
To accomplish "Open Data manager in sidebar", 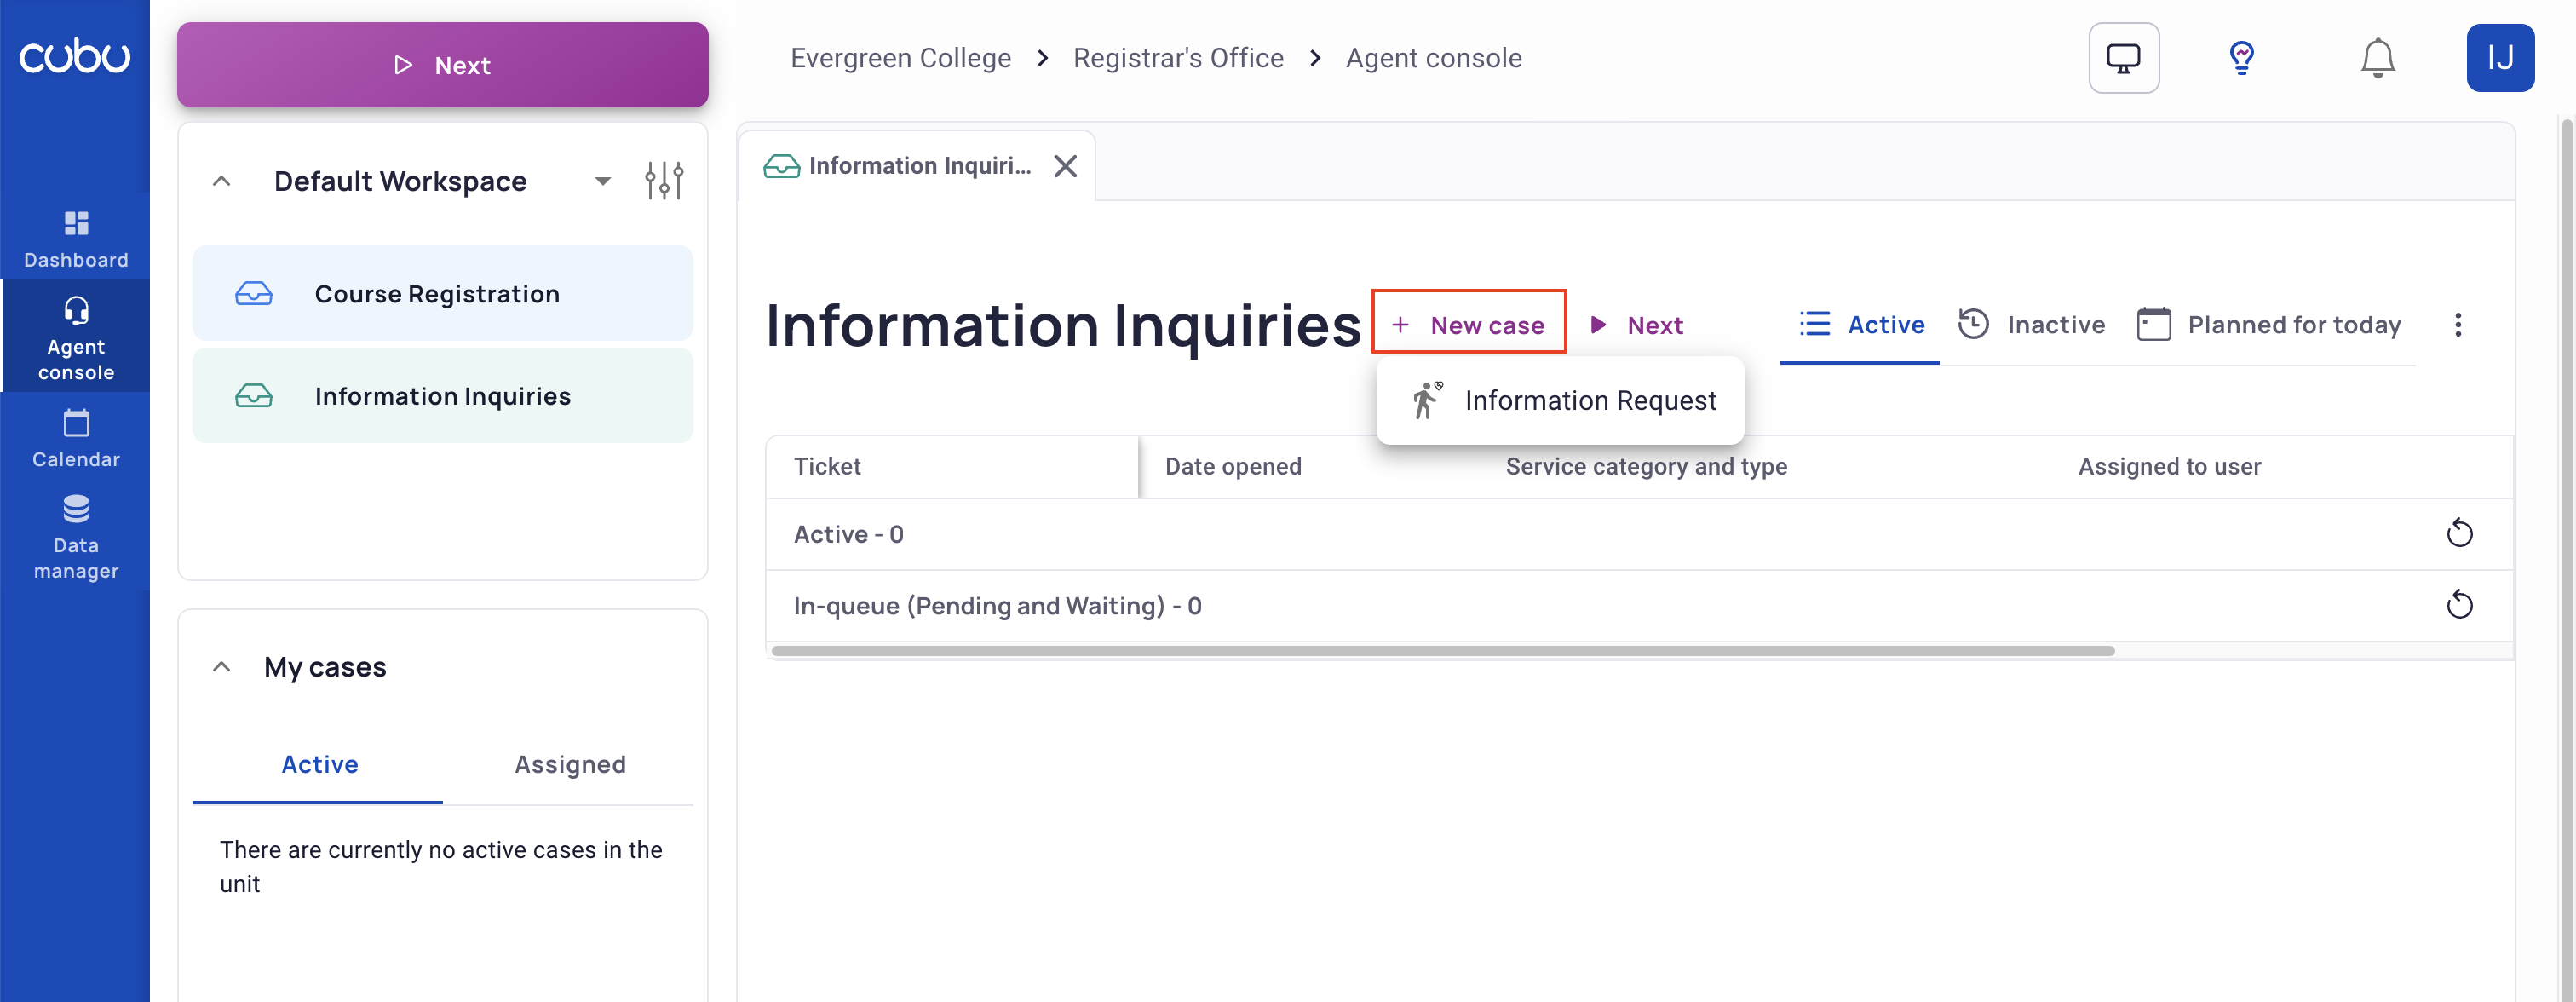I will pyautogui.click(x=75, y=537).
